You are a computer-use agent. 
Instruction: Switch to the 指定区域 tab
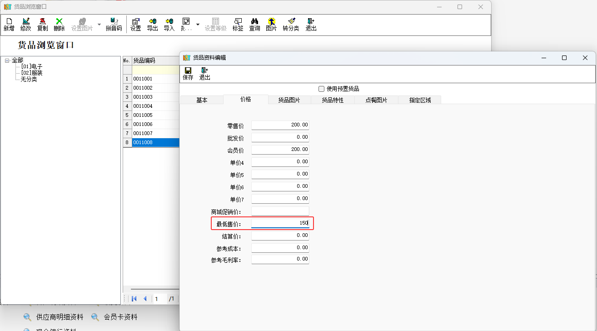420,100
